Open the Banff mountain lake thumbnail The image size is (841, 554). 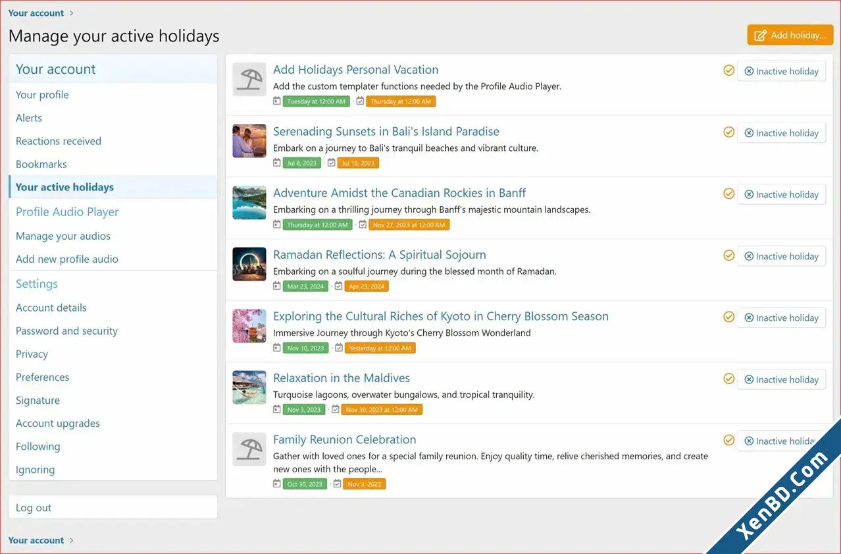coord(249,203)
